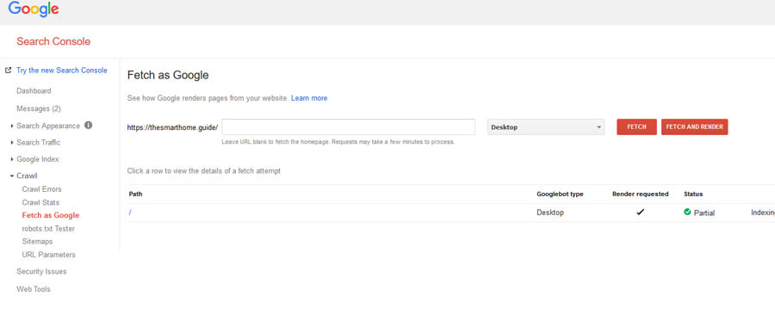This screenshot has height=321, width=775.
Task: Open Messages (2) in sidebar
Action: [x=39, y=108]
